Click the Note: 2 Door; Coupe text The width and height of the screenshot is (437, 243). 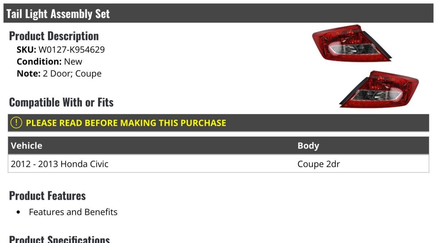[x=59, y=73]
